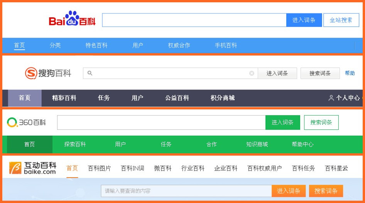365x203 pixels.
Task: Open 行业百科 on Hudong Baike
Action: [193, 168]
